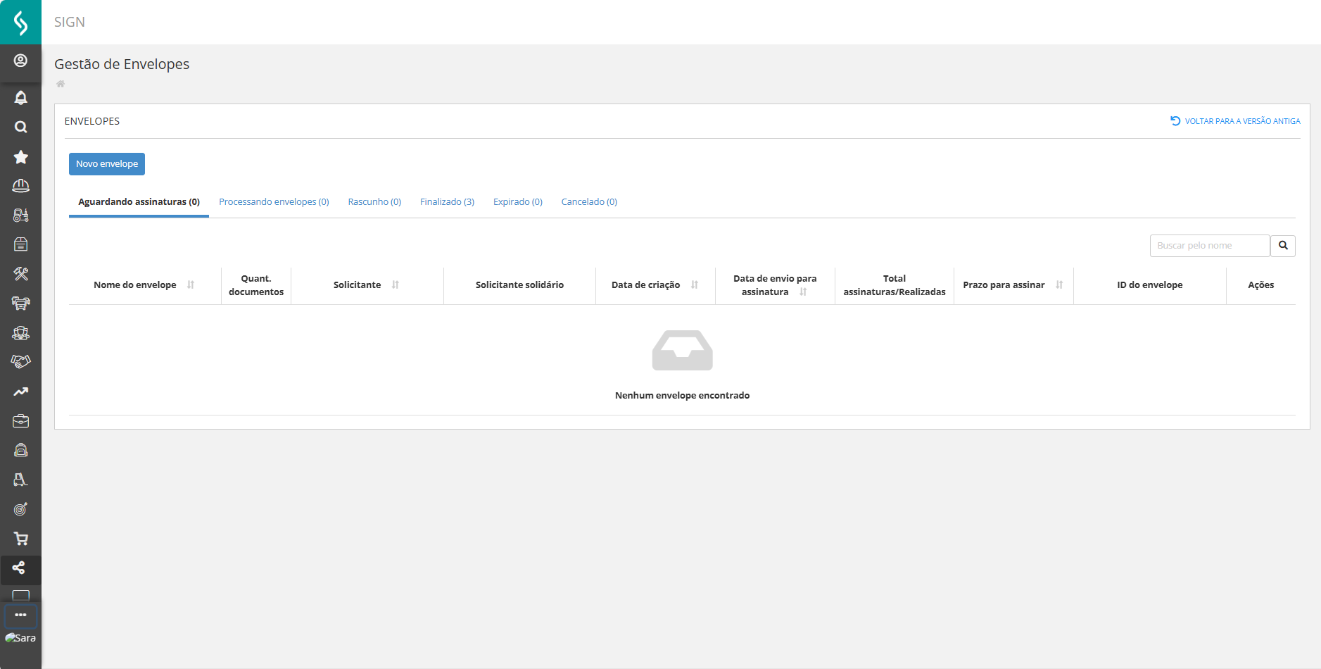
Task: Sort by Data de criação column
Action: [x=695, y=285]
